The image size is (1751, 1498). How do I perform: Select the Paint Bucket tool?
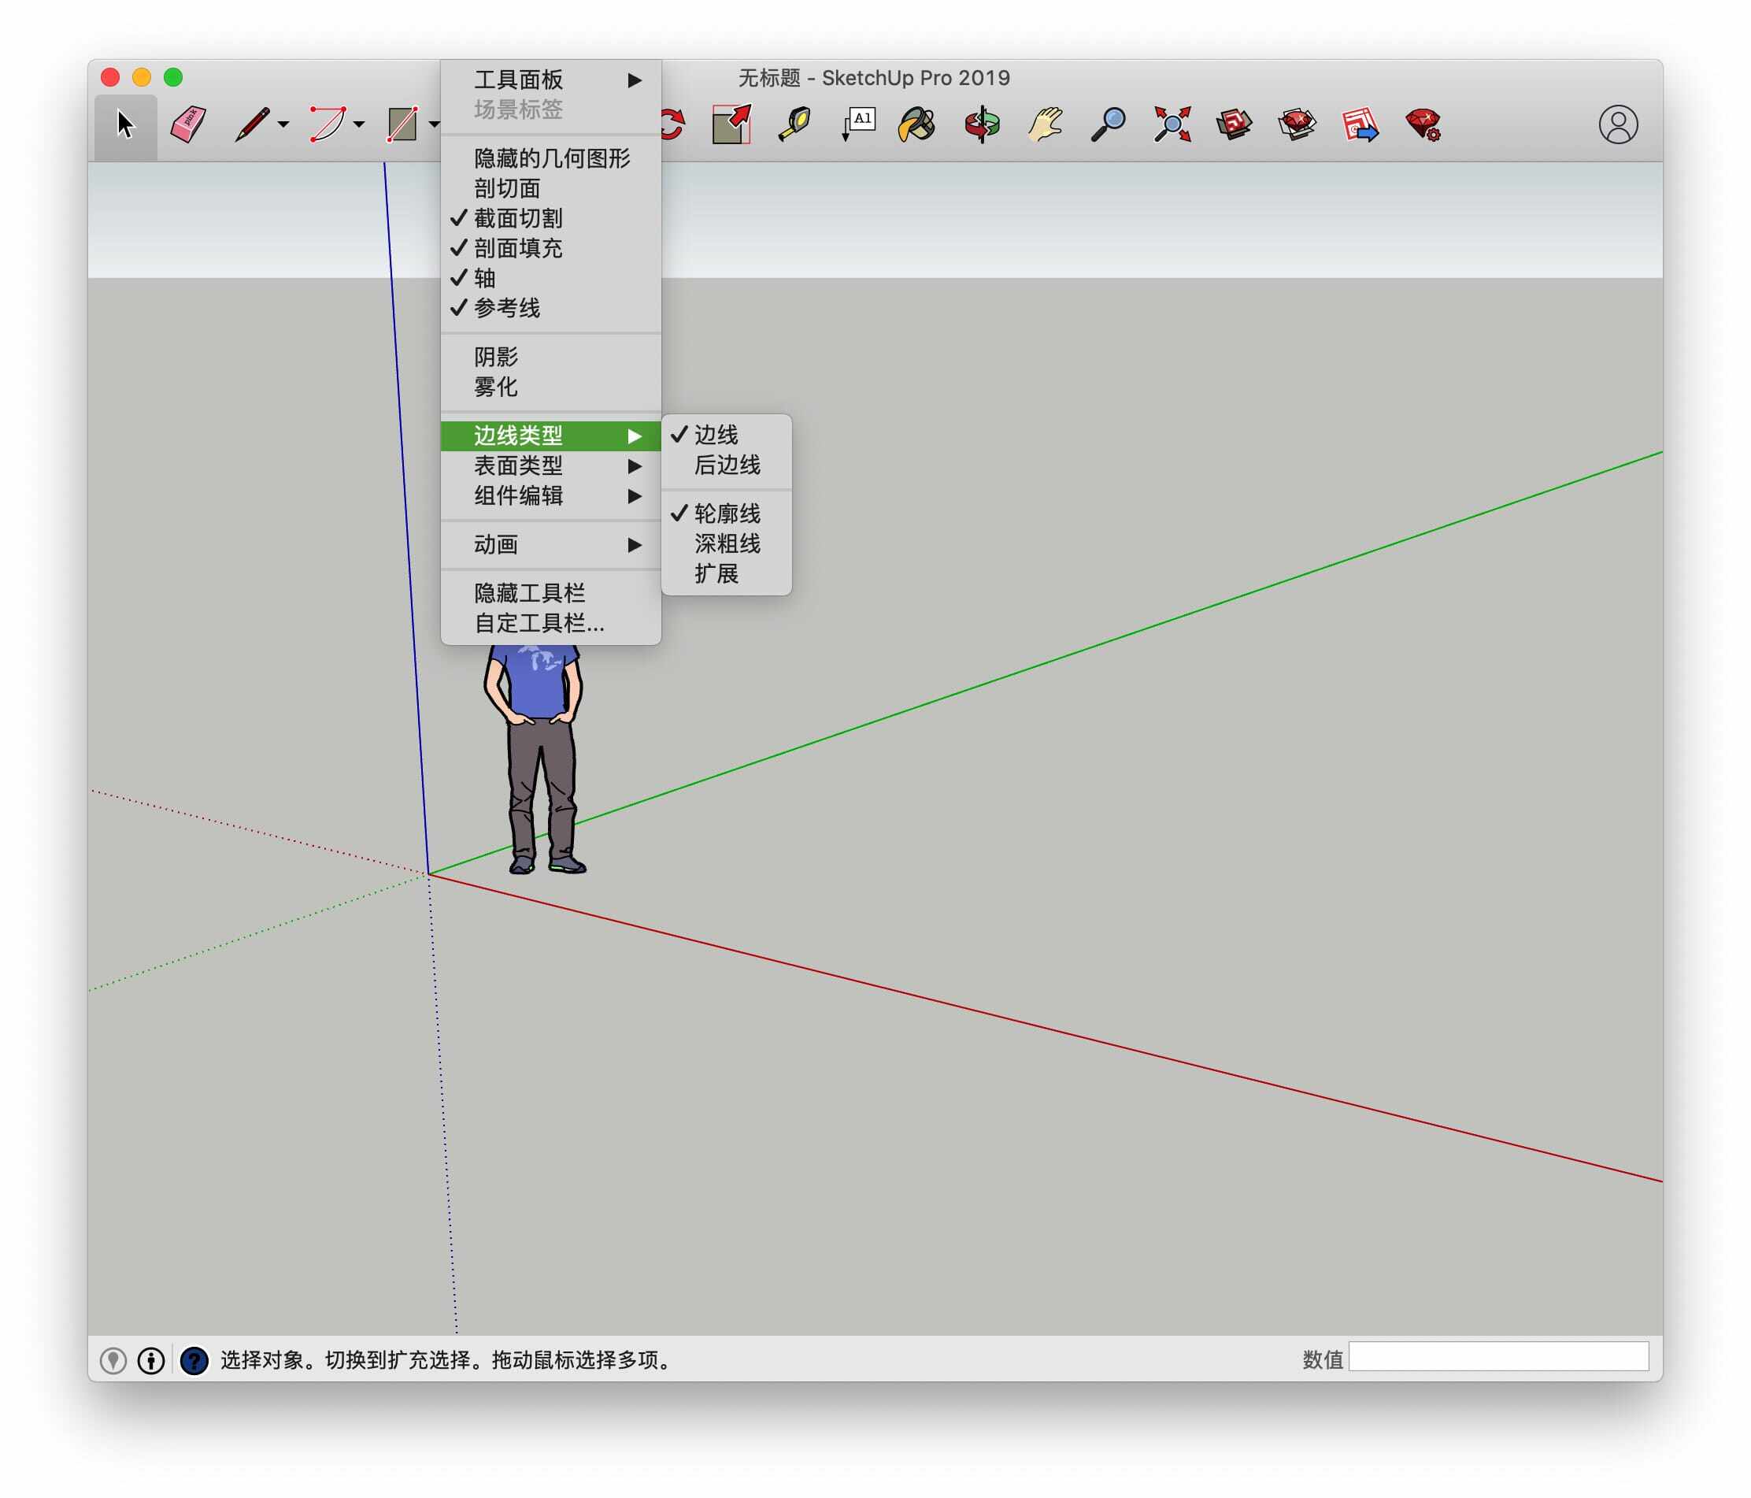click(x=916, y=125)
